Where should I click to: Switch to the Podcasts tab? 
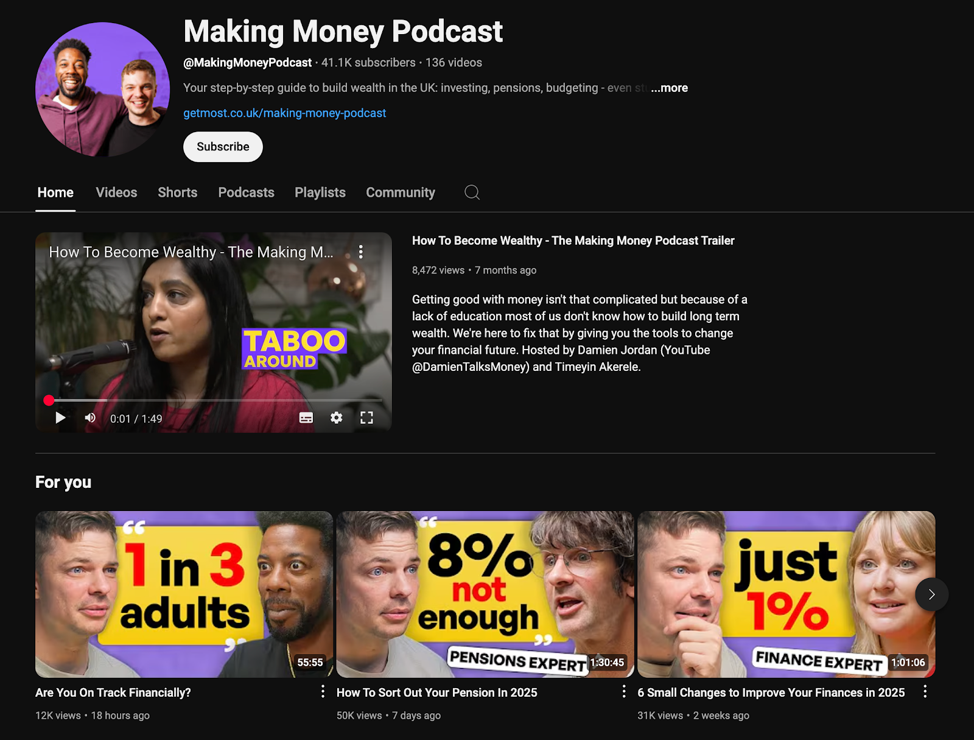click(246, 192)
